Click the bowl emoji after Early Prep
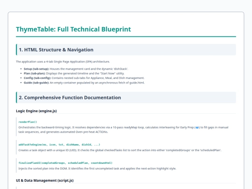 pos(197,127)
